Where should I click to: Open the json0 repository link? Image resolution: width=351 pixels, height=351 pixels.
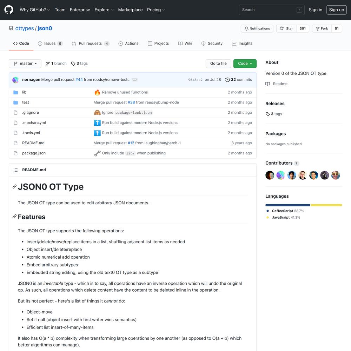[x=45, y=28]
